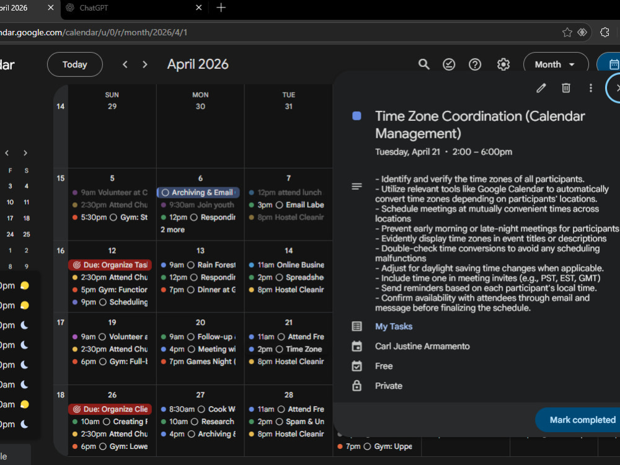Open a new browser tab

pos(221,7)
